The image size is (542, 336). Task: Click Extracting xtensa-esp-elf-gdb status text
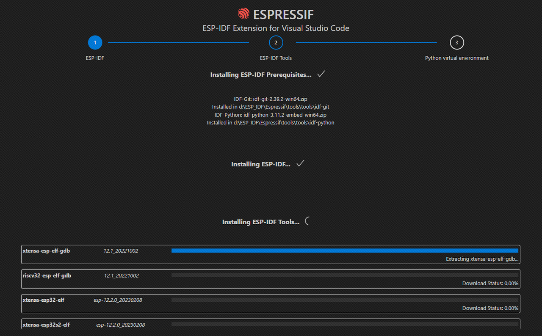(x=482, y=259)
